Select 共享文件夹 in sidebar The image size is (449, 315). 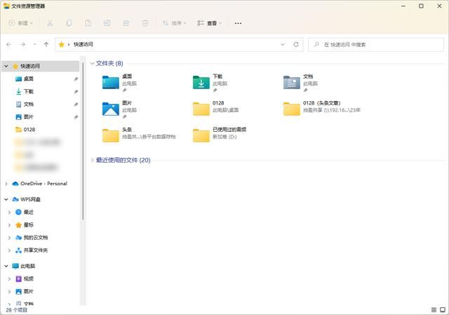point(36,250)
